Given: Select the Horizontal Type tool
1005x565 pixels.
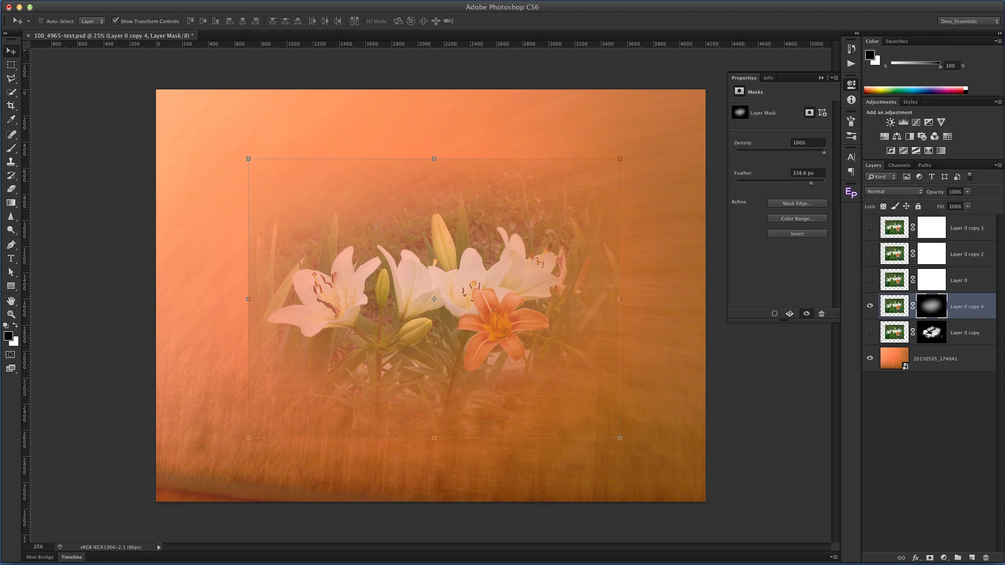Looking at the screenshot, I should 11,258.
